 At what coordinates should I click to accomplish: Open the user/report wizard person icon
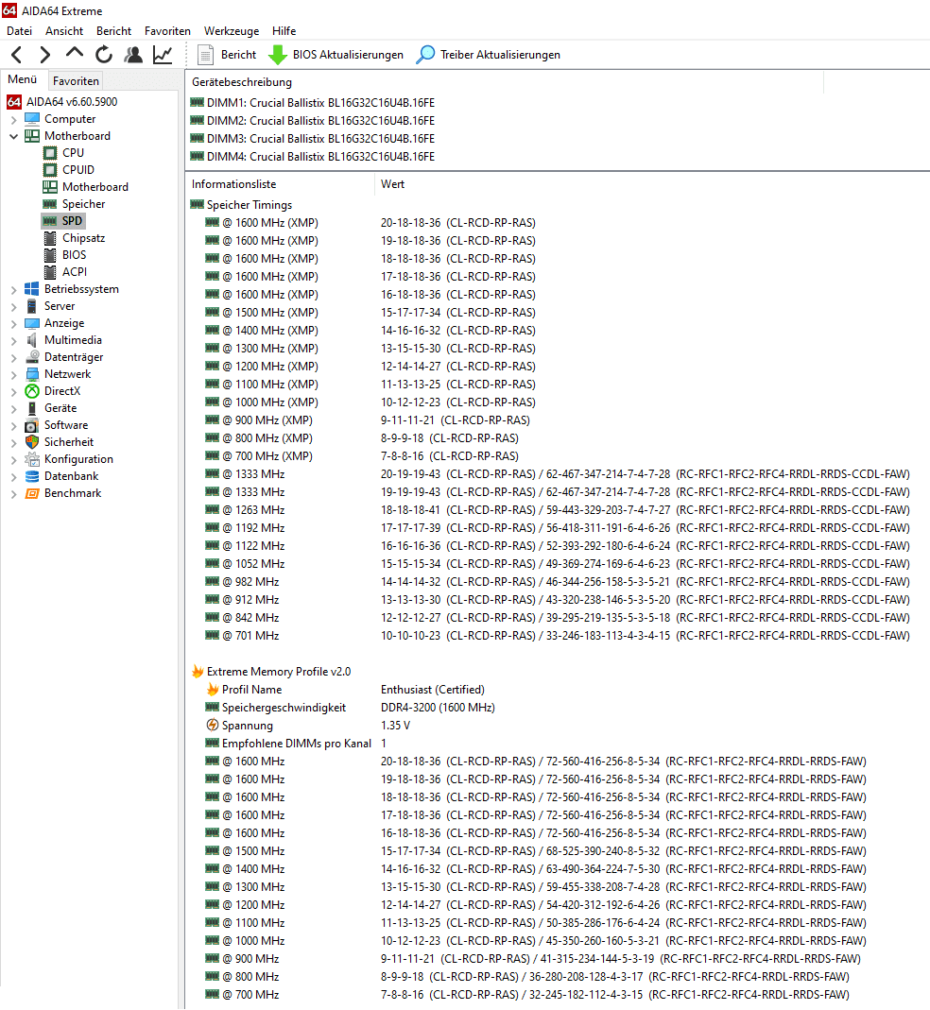133,55
